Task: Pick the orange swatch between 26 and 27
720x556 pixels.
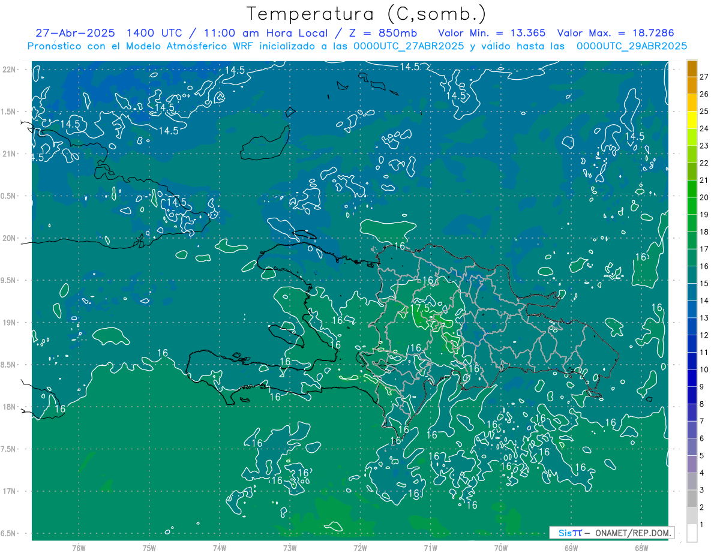Action: click(x=692, y=86)
